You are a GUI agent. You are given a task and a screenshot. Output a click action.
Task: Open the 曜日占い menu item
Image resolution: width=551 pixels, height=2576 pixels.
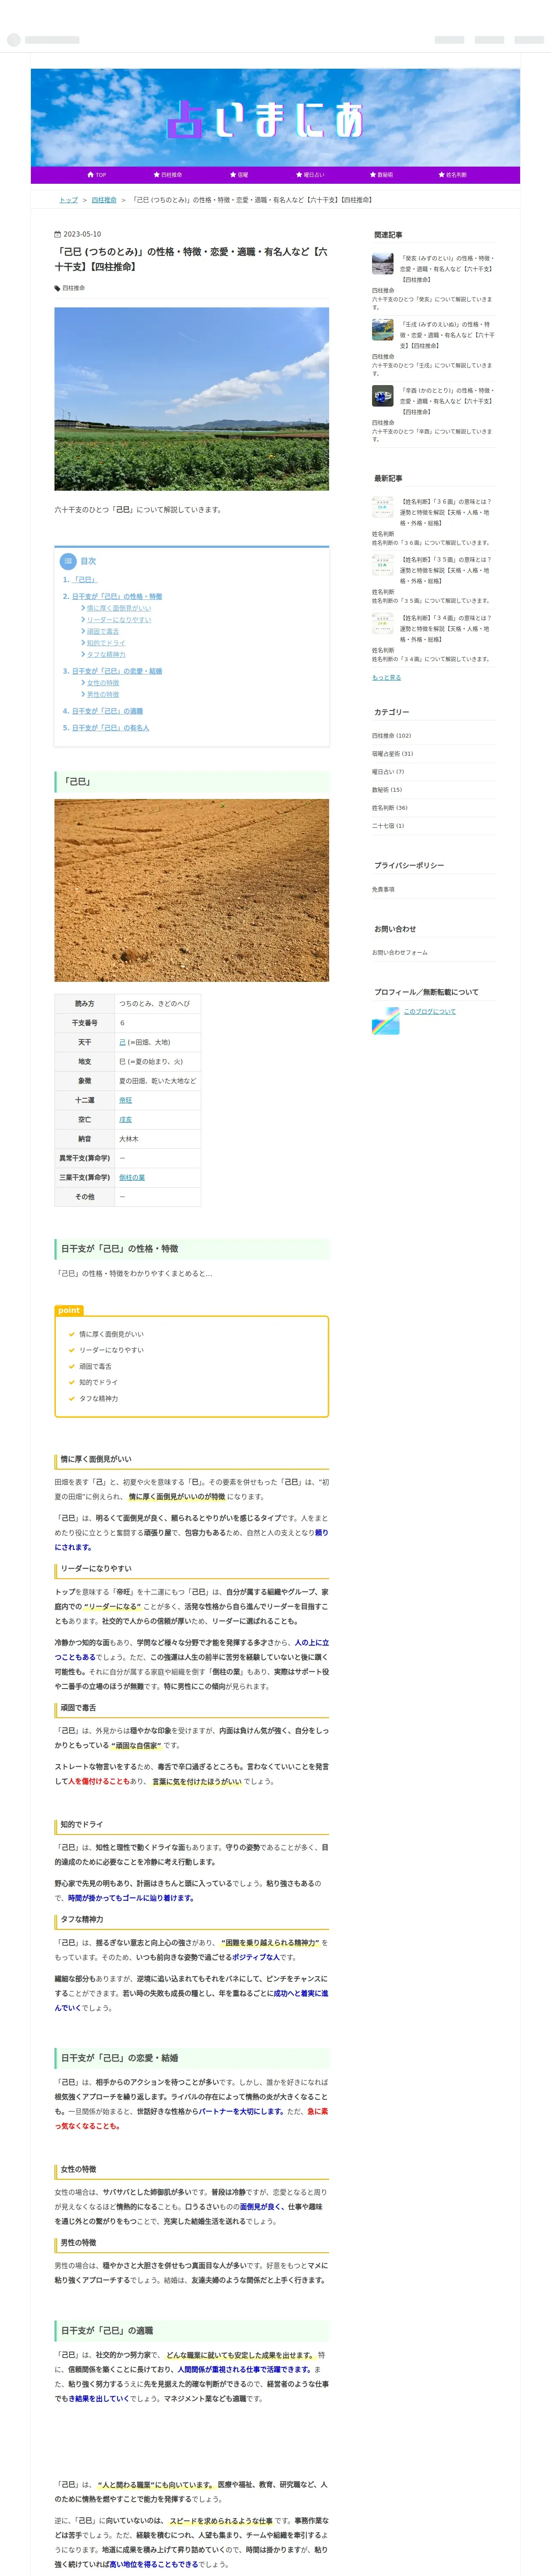[310, 175]
